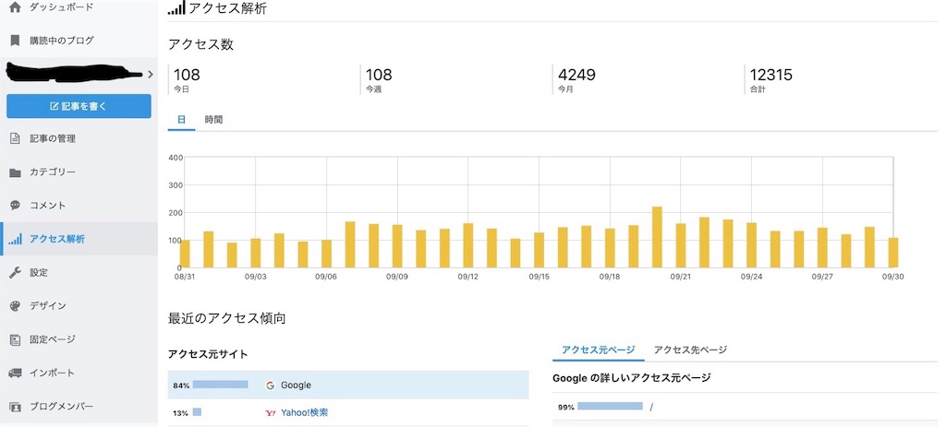Click the Google の詳しいアクセス元ページ heading
Image resolution: width=946 pixels, height=427 pixels.
pyautogui.click(x=632, y=378)
